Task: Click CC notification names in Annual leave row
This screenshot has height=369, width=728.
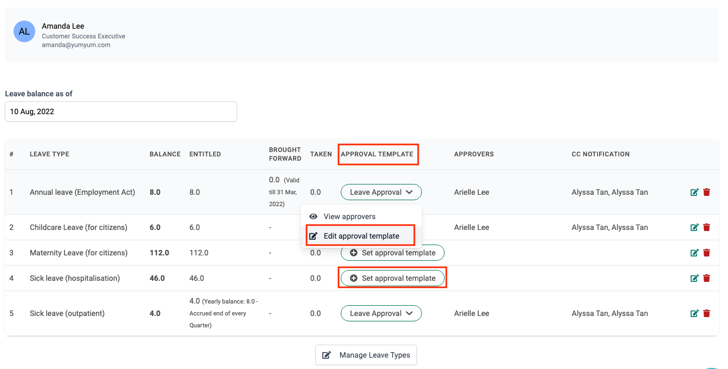Action: 610,192
